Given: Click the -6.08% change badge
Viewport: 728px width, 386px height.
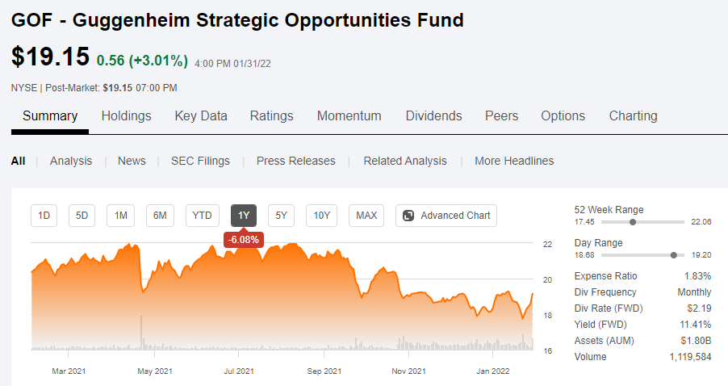Looking at the screenshot, I should 244,240.
